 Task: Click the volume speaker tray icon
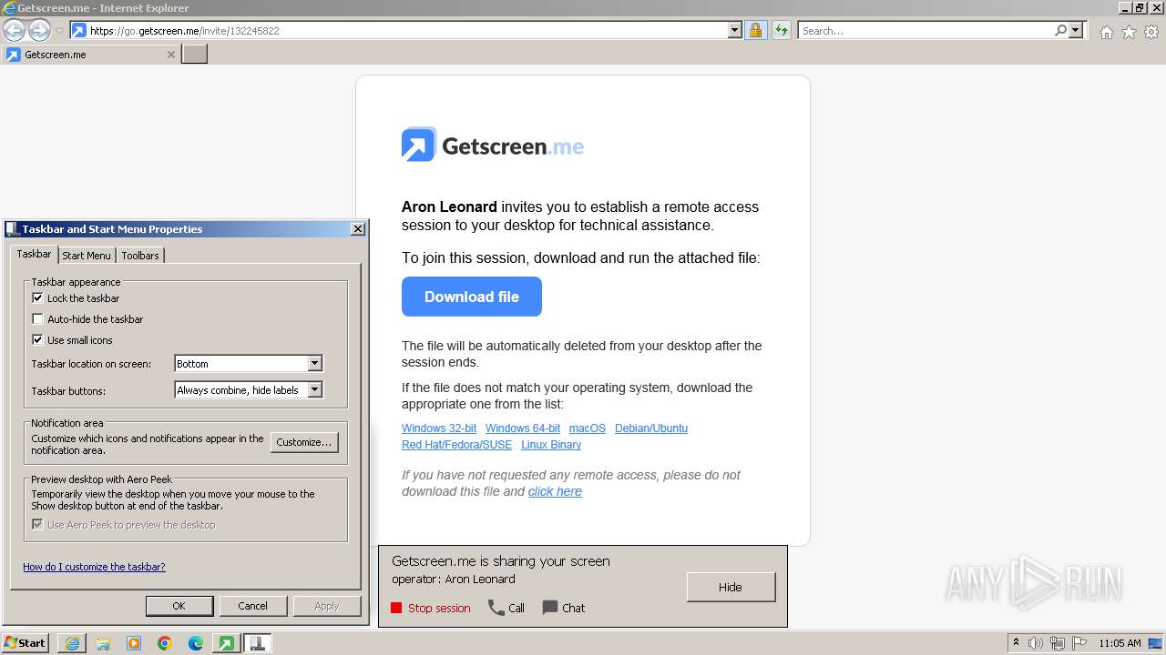tap(1036, 643)
